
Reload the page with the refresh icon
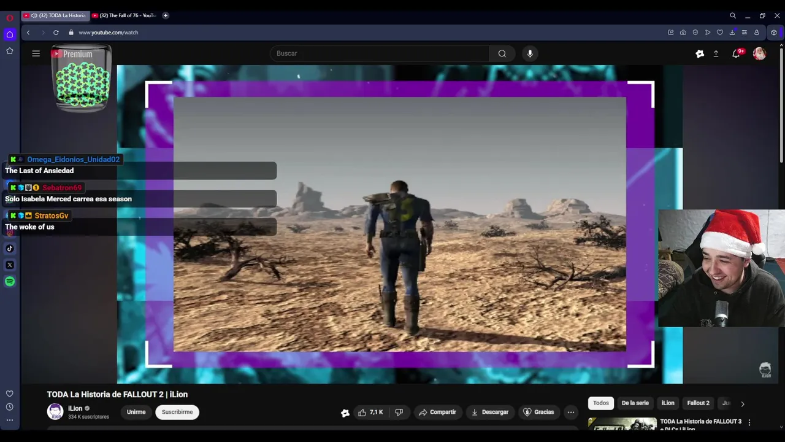(56, 33)
